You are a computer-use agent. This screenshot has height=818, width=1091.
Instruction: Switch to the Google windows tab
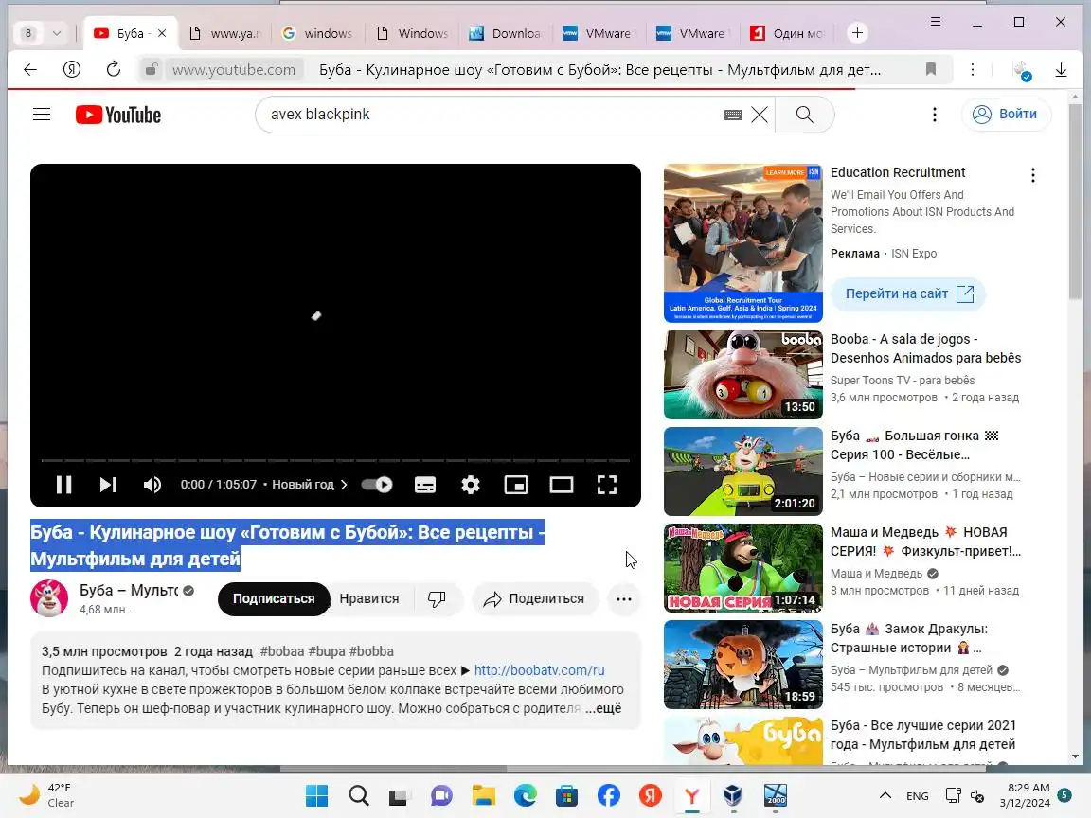(318, 33)
